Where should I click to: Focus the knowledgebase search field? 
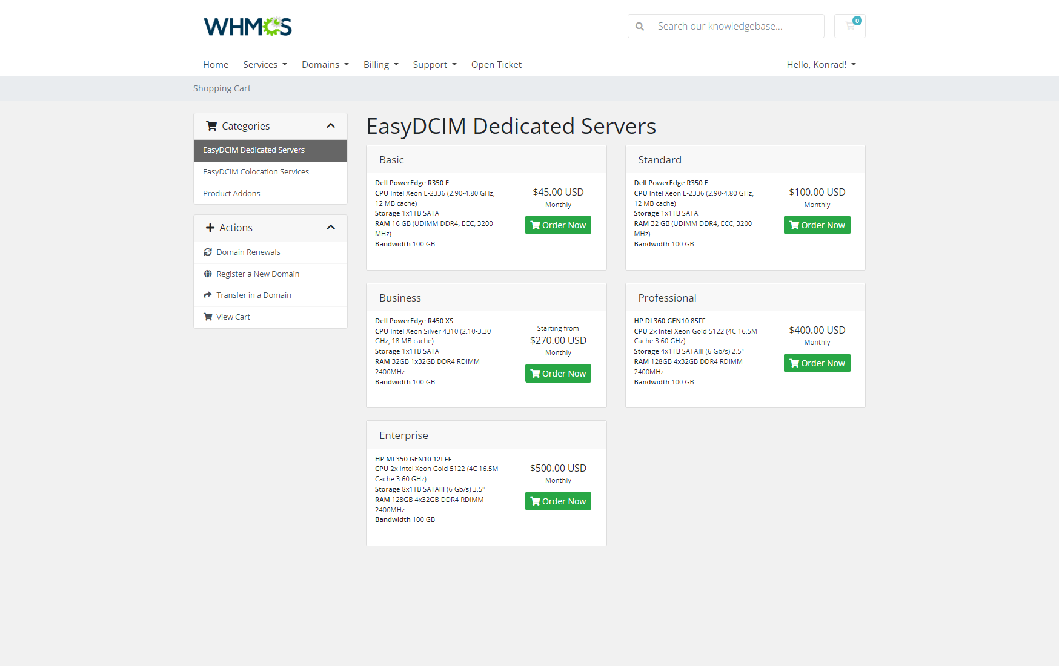[x=737, y=26]
